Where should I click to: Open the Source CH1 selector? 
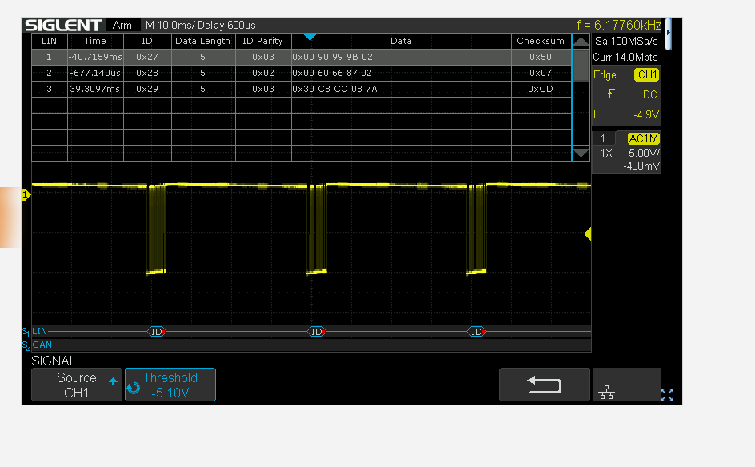pyautogui.click(x=77, y=385)
